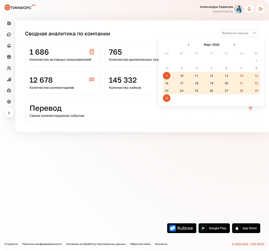Go to next month after Март 2022

[234, 45]
